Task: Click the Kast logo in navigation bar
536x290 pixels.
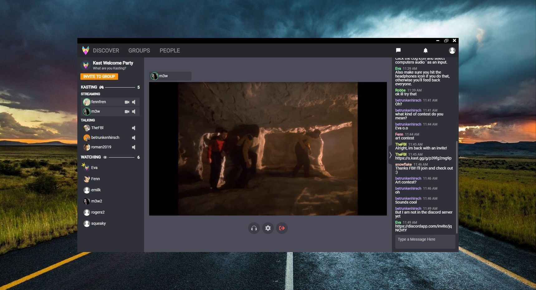Action: coord(85,50)
